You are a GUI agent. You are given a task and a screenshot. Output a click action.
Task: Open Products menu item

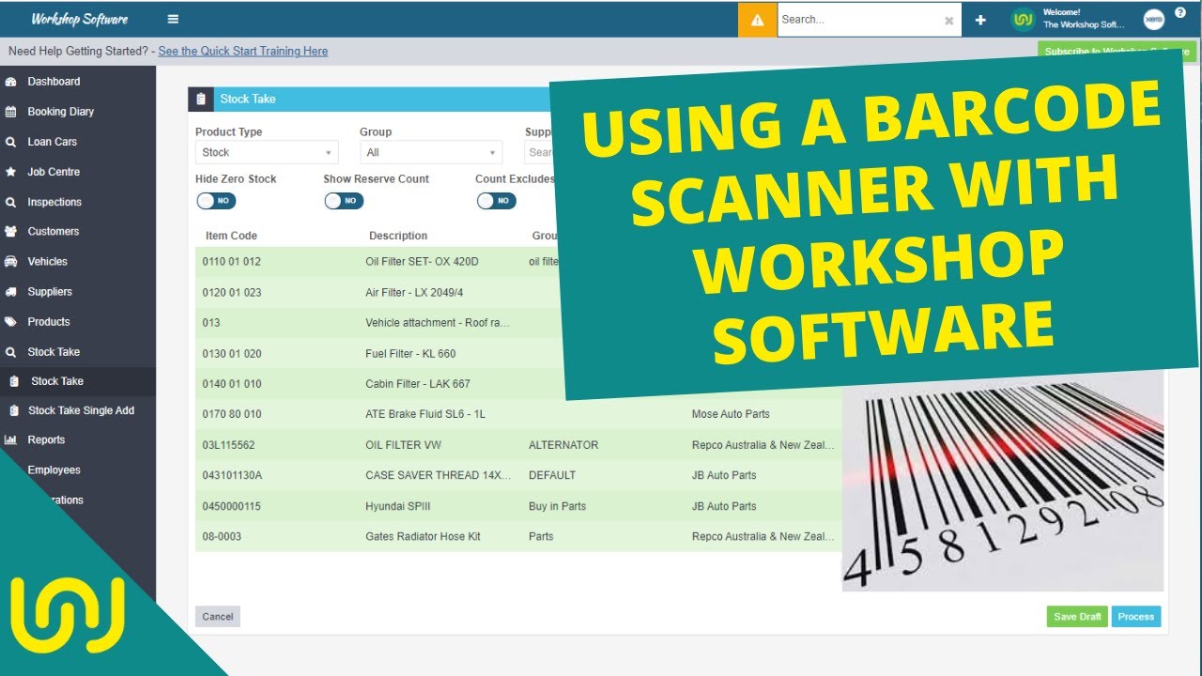pos(49,322)
